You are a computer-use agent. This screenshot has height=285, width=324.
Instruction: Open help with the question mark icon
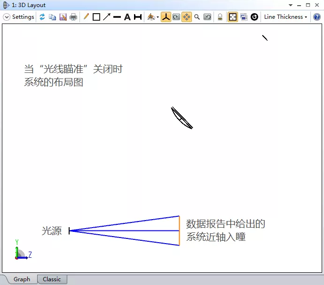tap(317, 17)
